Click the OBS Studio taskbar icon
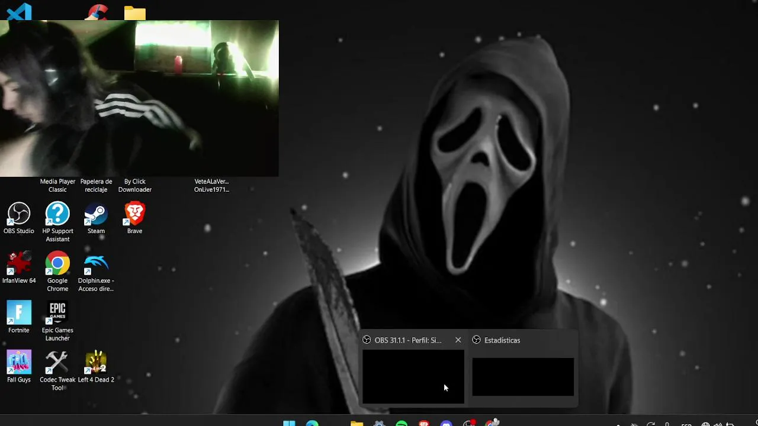 [x=469, y=423]
